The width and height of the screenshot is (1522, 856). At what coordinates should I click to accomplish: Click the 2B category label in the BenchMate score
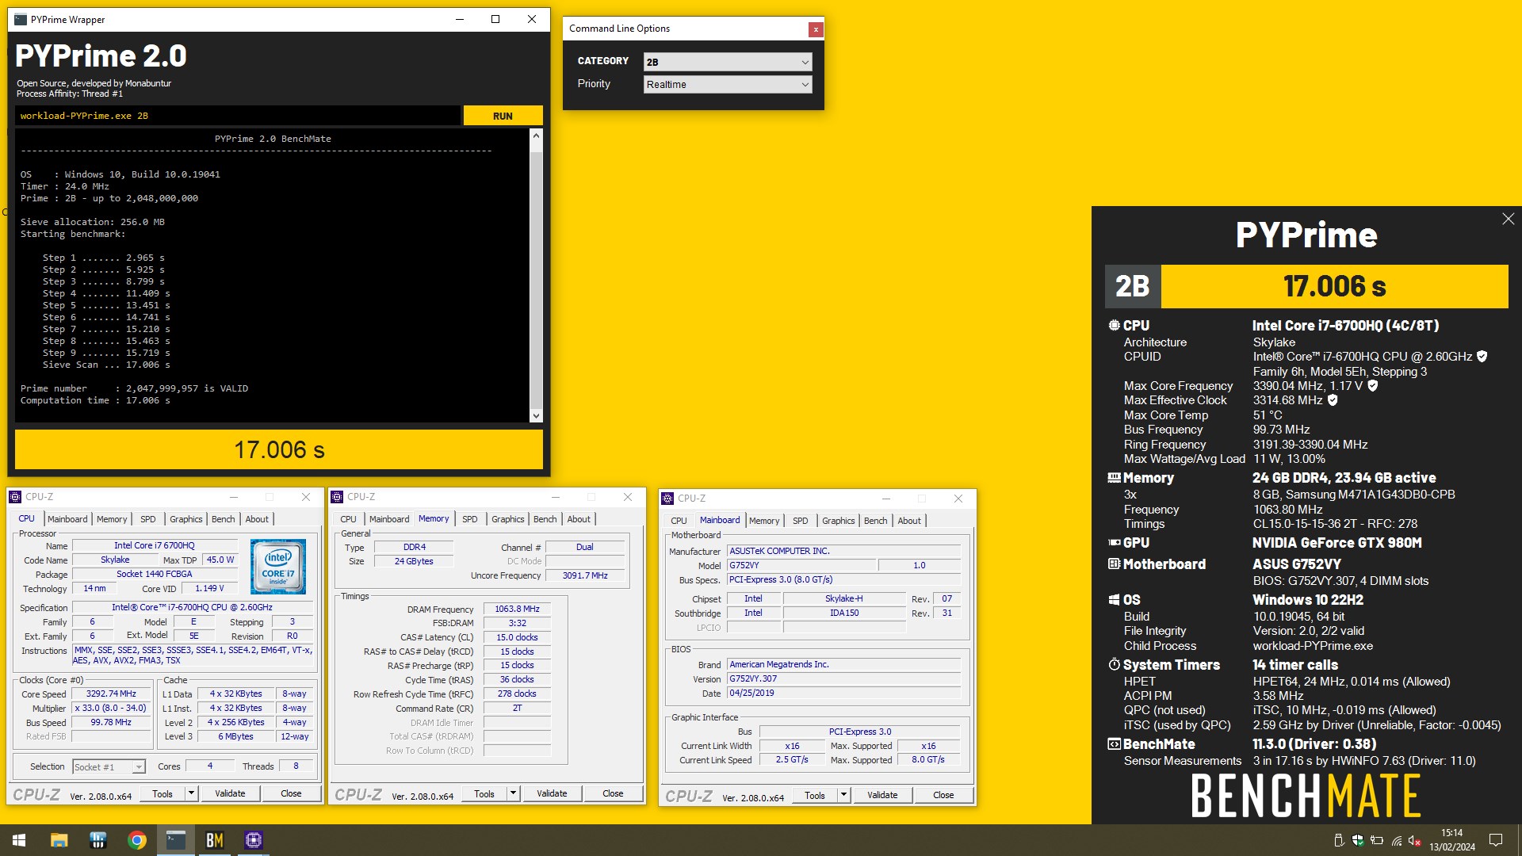coord(1132,286)
